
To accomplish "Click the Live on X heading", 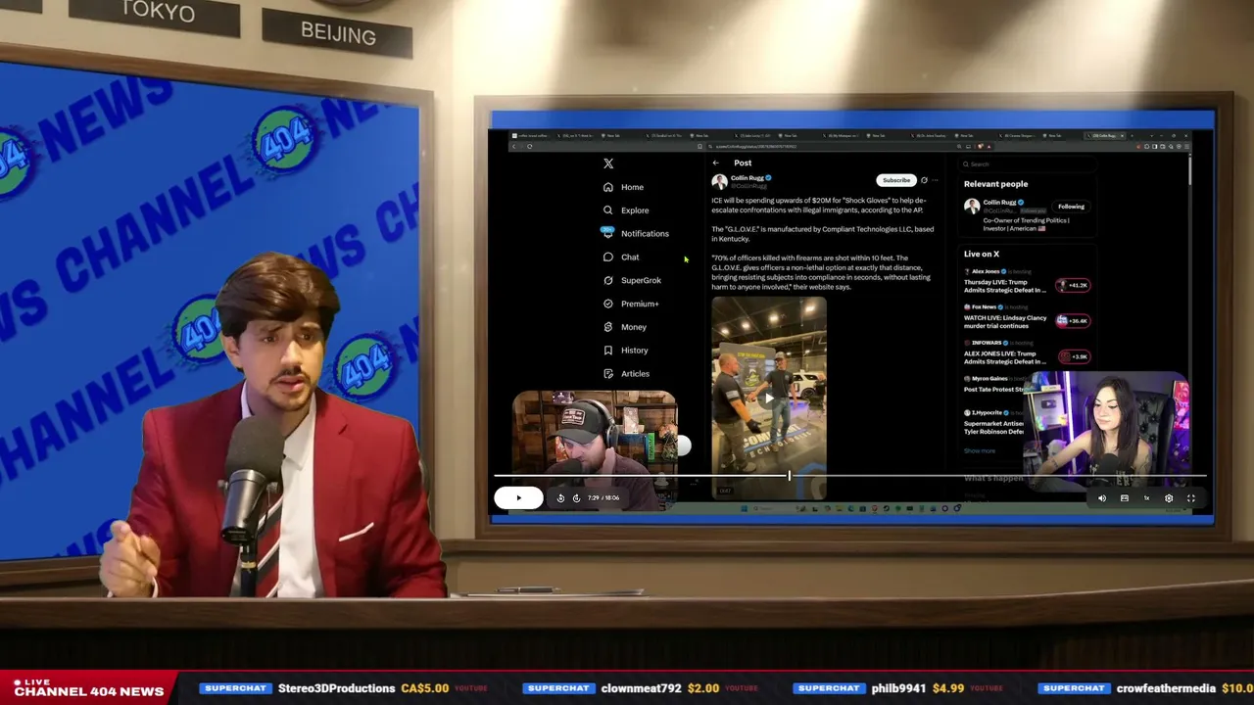I will pos(982,255).
